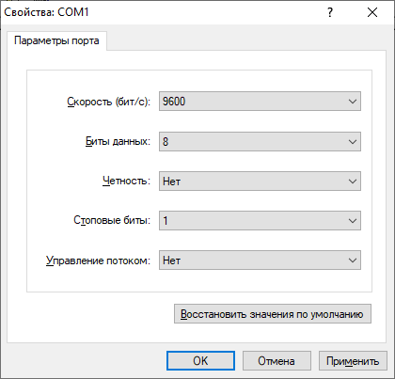
Task: Click the Свойства: COM1 title bar
Action: (x=157, y=12)
